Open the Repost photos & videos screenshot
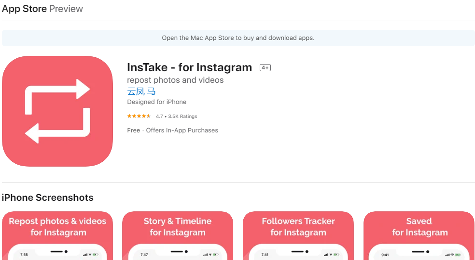 pyautogui.click(x=57, y=236)
